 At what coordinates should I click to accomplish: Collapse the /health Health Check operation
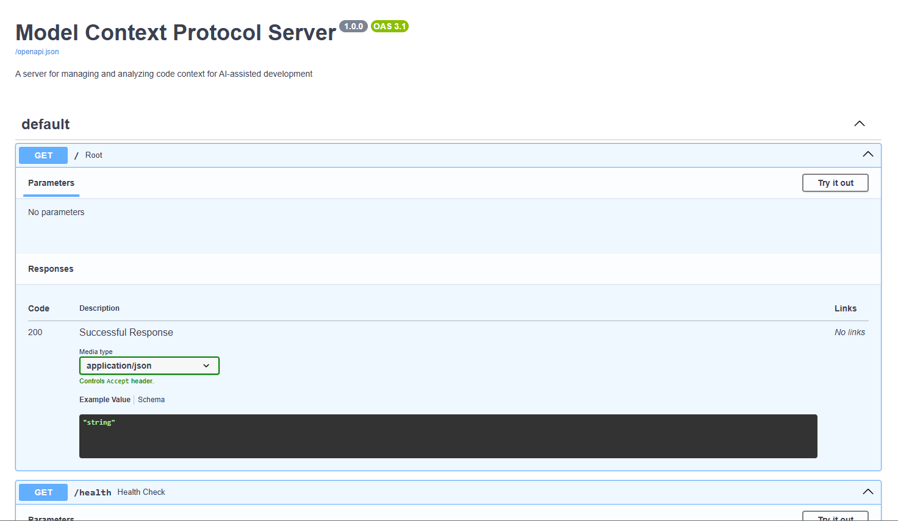click(x=867, y=491)
